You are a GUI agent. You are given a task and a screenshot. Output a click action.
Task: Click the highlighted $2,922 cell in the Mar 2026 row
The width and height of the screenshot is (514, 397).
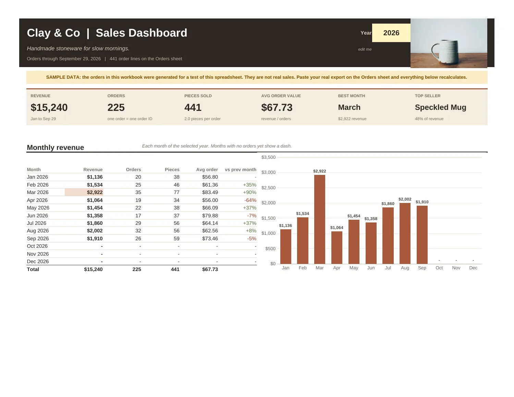tap(84, 192)
